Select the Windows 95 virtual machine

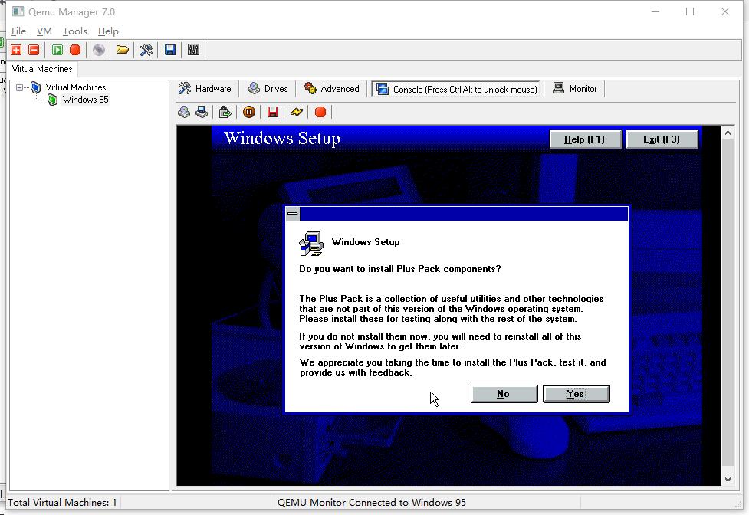click(86, 100)
